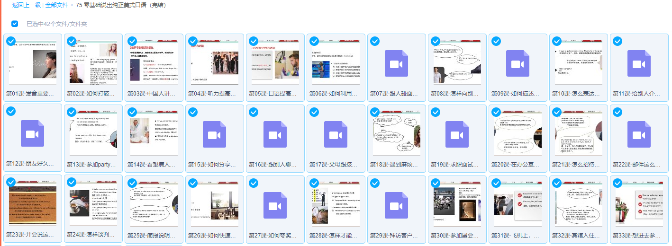Uncheck the 第17课 file checkbox
672x246 pixels.
click(314, 112)
